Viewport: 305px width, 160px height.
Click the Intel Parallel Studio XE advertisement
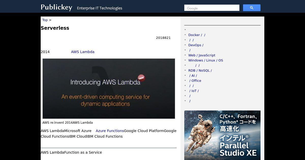[x=222, y=135]
